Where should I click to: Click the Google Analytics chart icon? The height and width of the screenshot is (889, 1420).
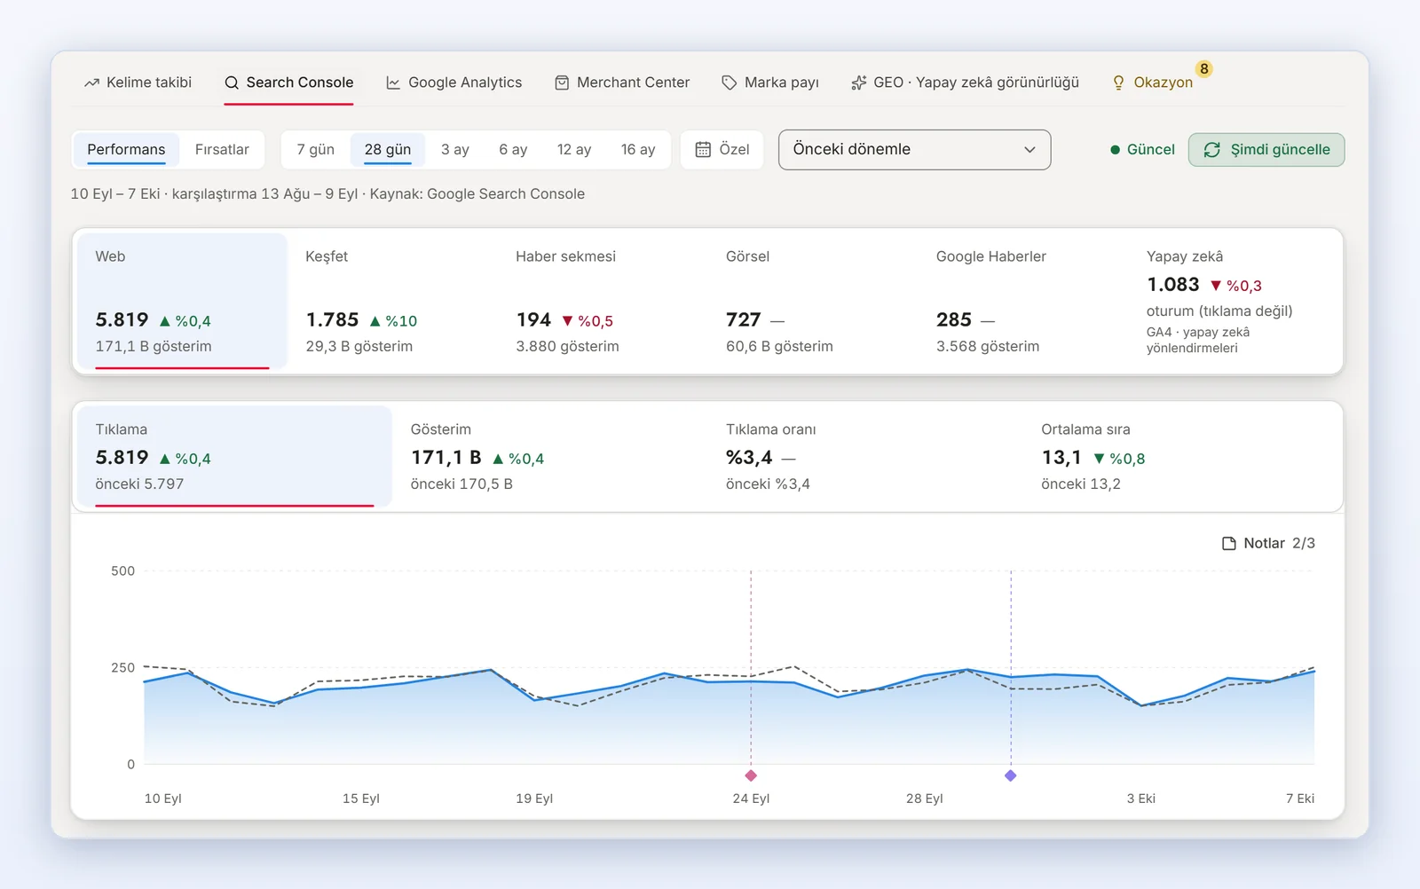[x=393, y=83]
